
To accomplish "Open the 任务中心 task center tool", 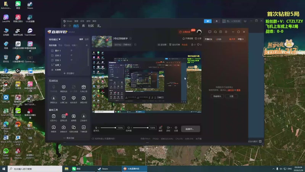I will 53,118.
